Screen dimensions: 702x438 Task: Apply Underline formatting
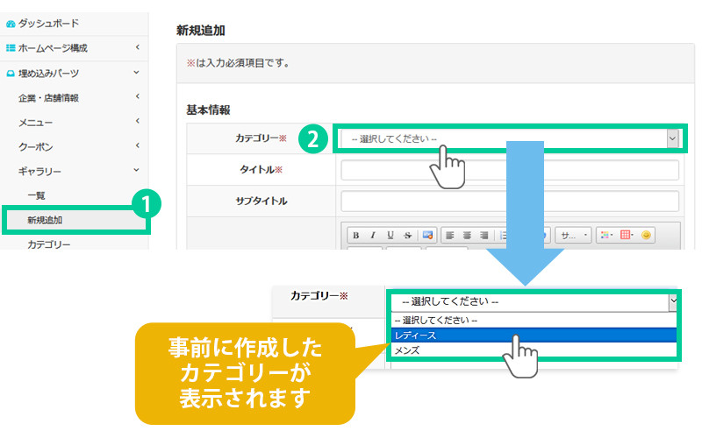pyautogui.click(x=390, y=236)
